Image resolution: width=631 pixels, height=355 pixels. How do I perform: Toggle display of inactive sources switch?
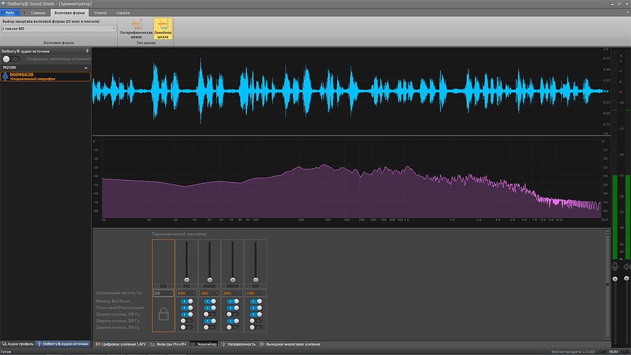point(10,59)
